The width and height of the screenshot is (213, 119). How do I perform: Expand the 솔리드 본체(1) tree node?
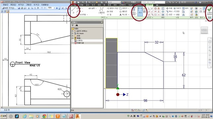72,31
